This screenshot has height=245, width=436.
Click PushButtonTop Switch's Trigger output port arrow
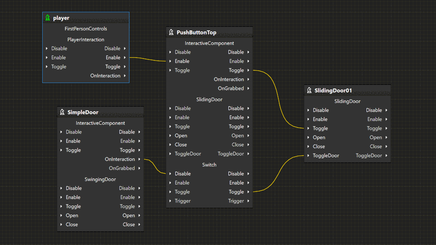(248, 201)
